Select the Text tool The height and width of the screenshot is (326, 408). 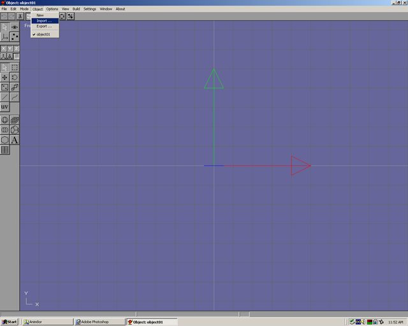tap(15, 140)
